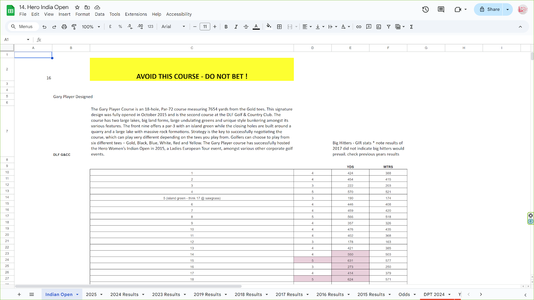This screenshot has width=534, height=300.
Task: Open side panel toggle arrow
Action: point(525,295)
